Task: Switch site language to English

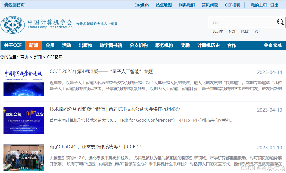Action: pyautogui.click(x=142, y=5)
